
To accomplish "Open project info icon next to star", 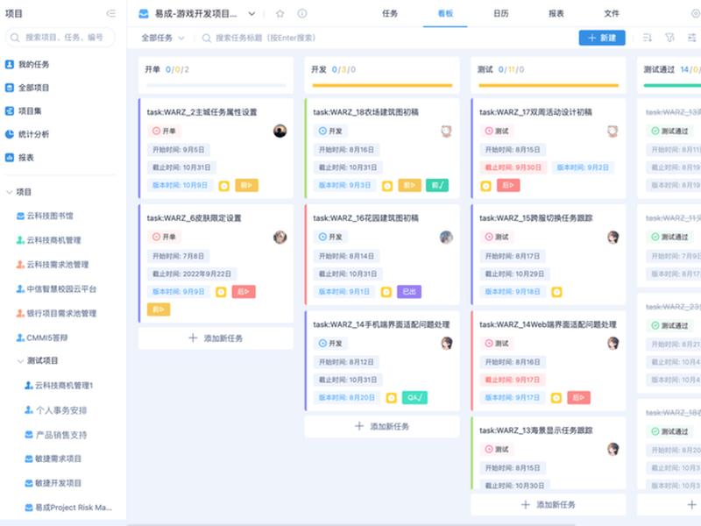I will tap(302, 13).
